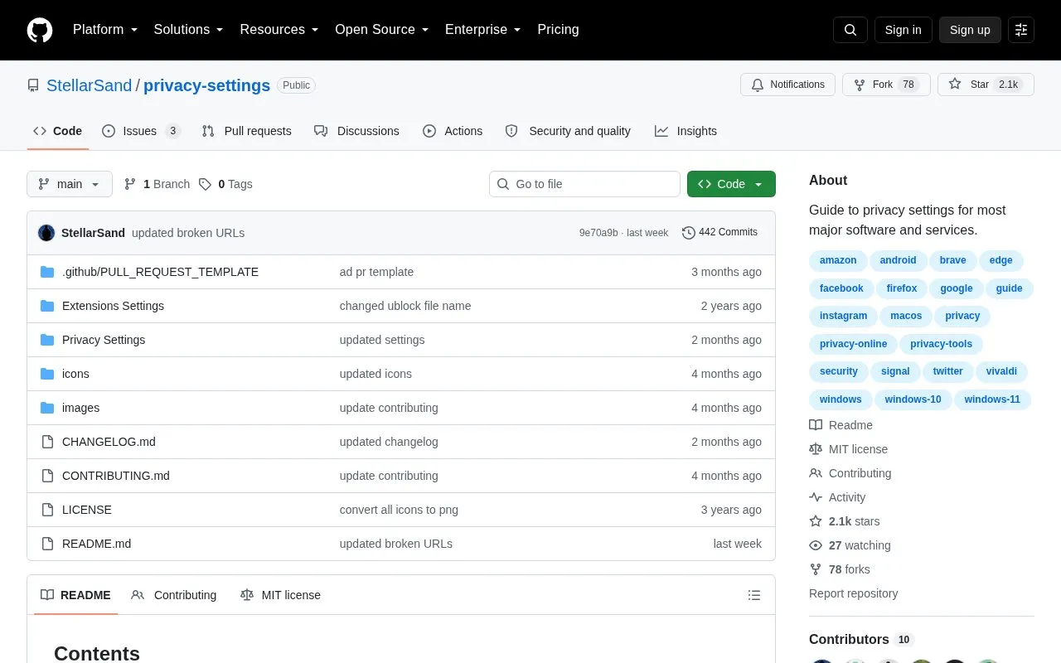Click the branch icon beside 1 Branch
1061x663 pixels.
click(x=130, y=184)
